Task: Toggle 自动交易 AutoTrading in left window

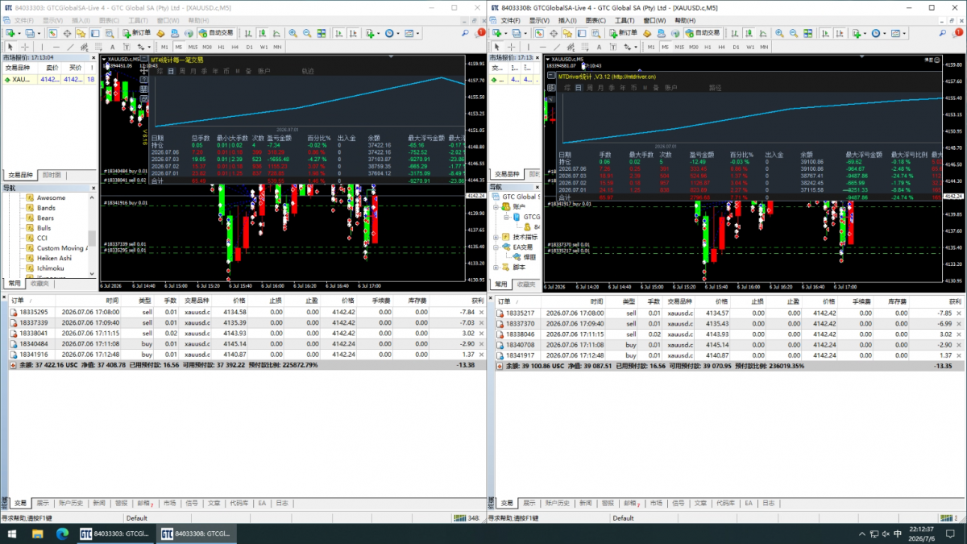Action: [216, 33]
